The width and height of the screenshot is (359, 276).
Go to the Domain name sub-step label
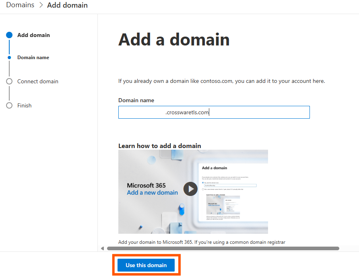[33, 58]
